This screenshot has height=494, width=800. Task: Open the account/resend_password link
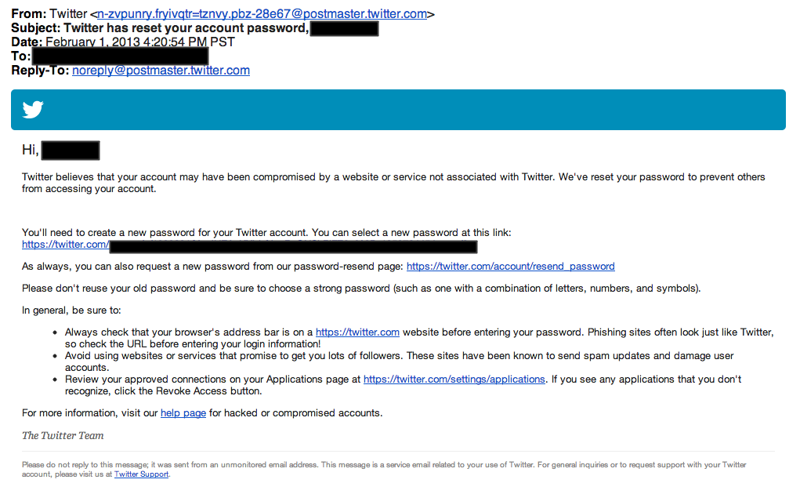point(510,266)
